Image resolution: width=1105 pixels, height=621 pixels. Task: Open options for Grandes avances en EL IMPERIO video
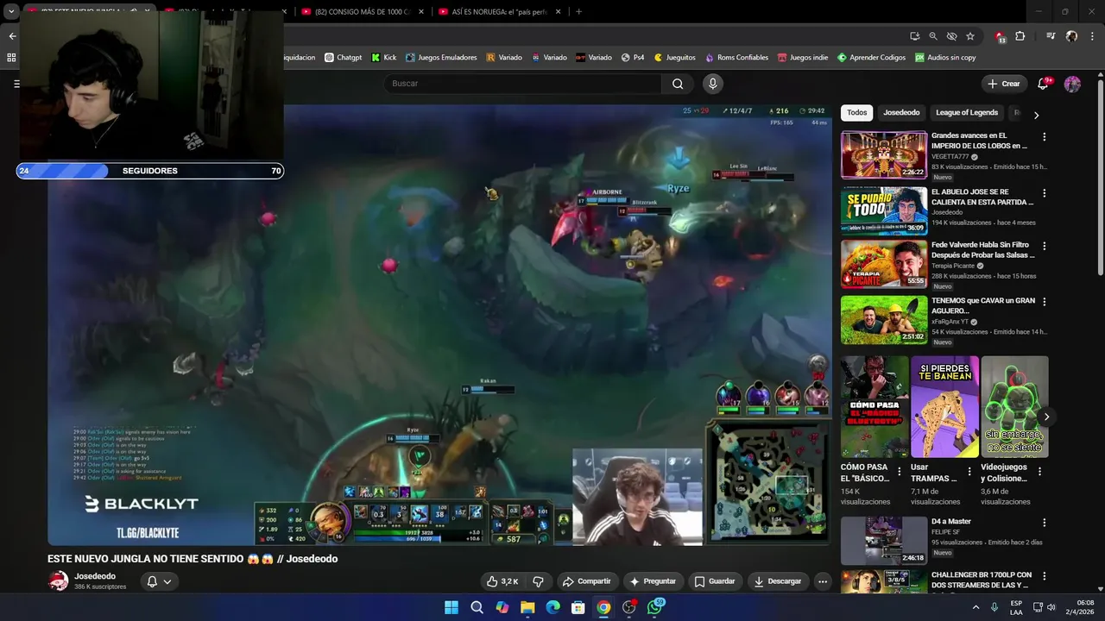[x=1044, y=137]
